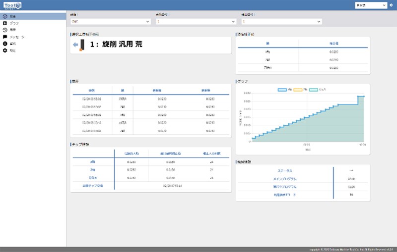Expand the third offset number dropdown
The image size is (397, 252).
click(281, 21)
